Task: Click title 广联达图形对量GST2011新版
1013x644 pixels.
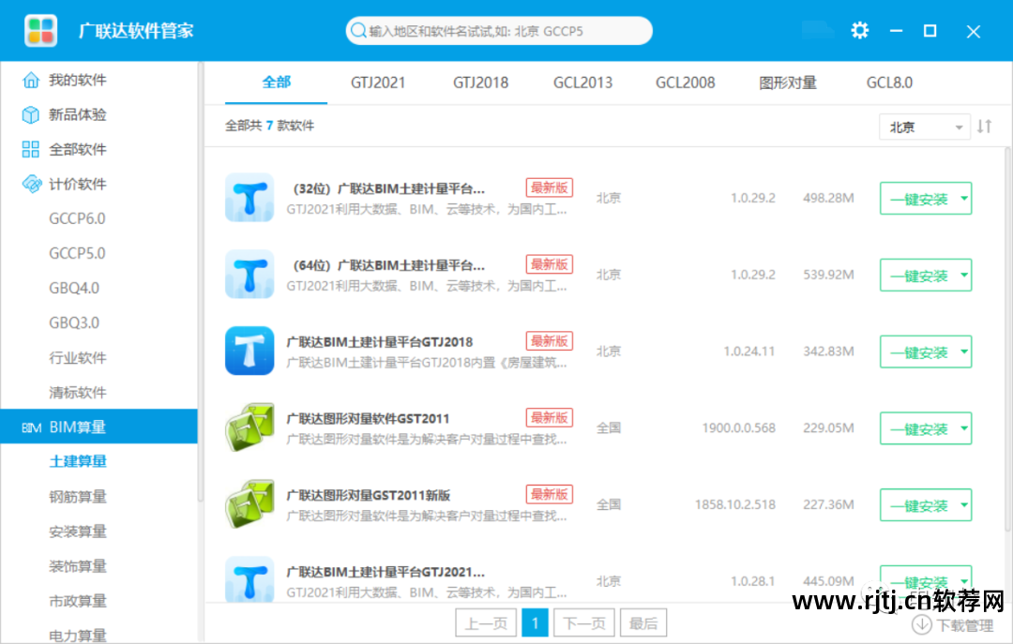Action: pos(369,495)
